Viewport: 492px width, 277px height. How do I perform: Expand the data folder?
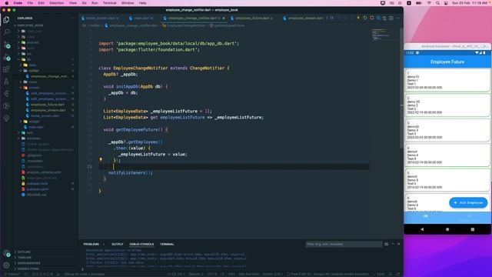[x=32, y=65]
